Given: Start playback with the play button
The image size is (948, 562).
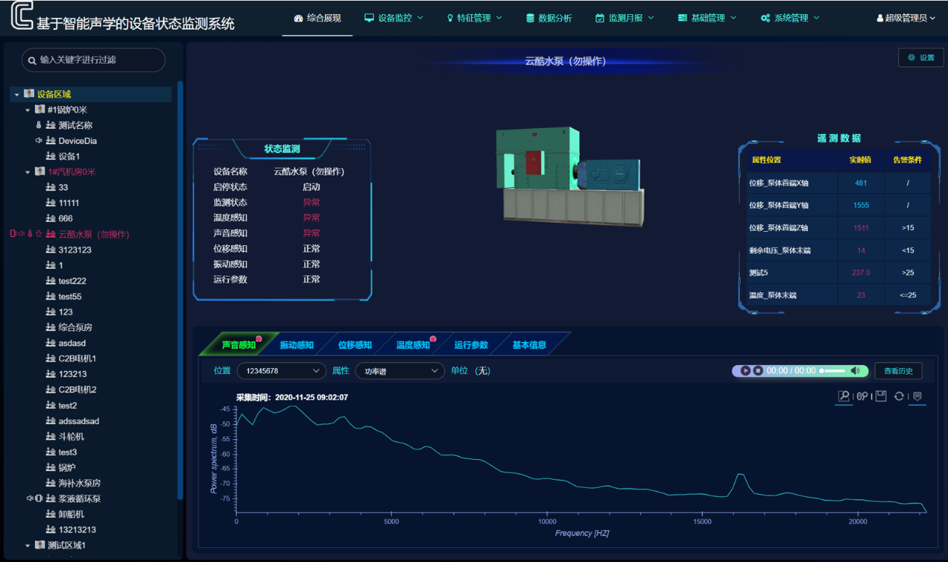Looking at the screenshot, I should pos(745,370).
